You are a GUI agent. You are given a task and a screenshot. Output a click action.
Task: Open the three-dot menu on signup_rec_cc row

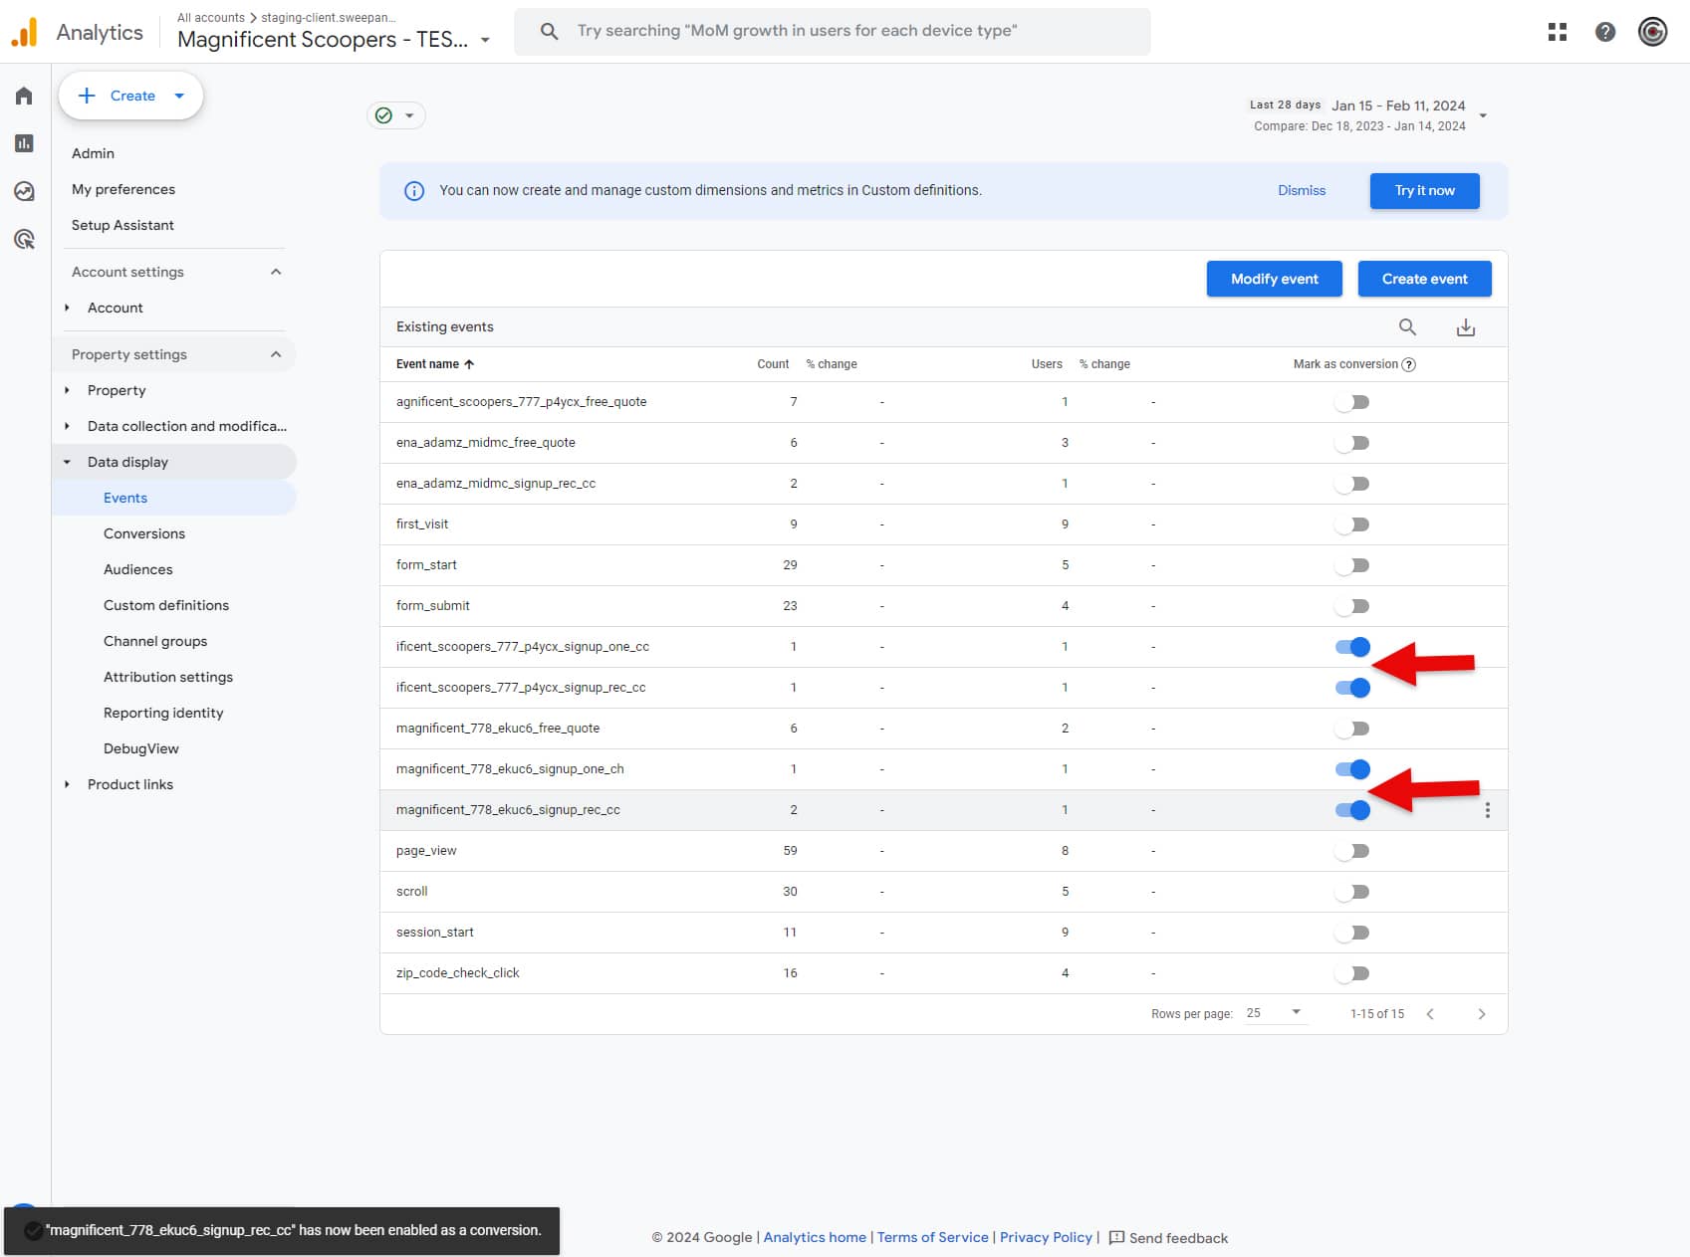(x=1487, y=809)
